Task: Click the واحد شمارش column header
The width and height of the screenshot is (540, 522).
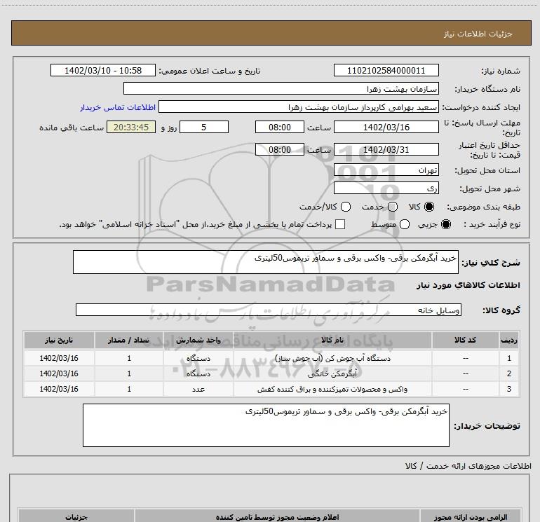Action: click(x=198, y=340)
